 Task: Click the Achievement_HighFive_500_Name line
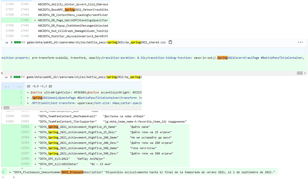pyautogui.click(x=97, y=148)
